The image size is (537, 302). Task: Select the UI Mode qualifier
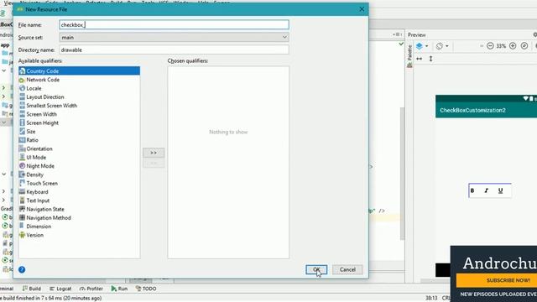(x=79, y=157)
